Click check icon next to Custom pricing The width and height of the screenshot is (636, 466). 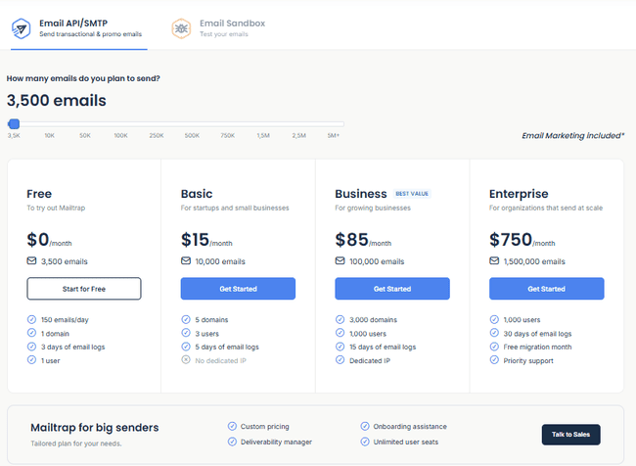pyautogui.click(x=232, y=426)
